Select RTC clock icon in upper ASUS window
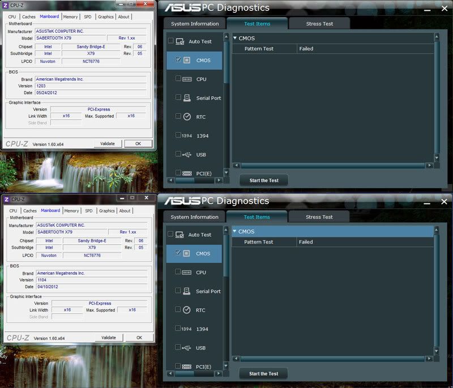Screen dimensions: 453x388 coord(187,117)
